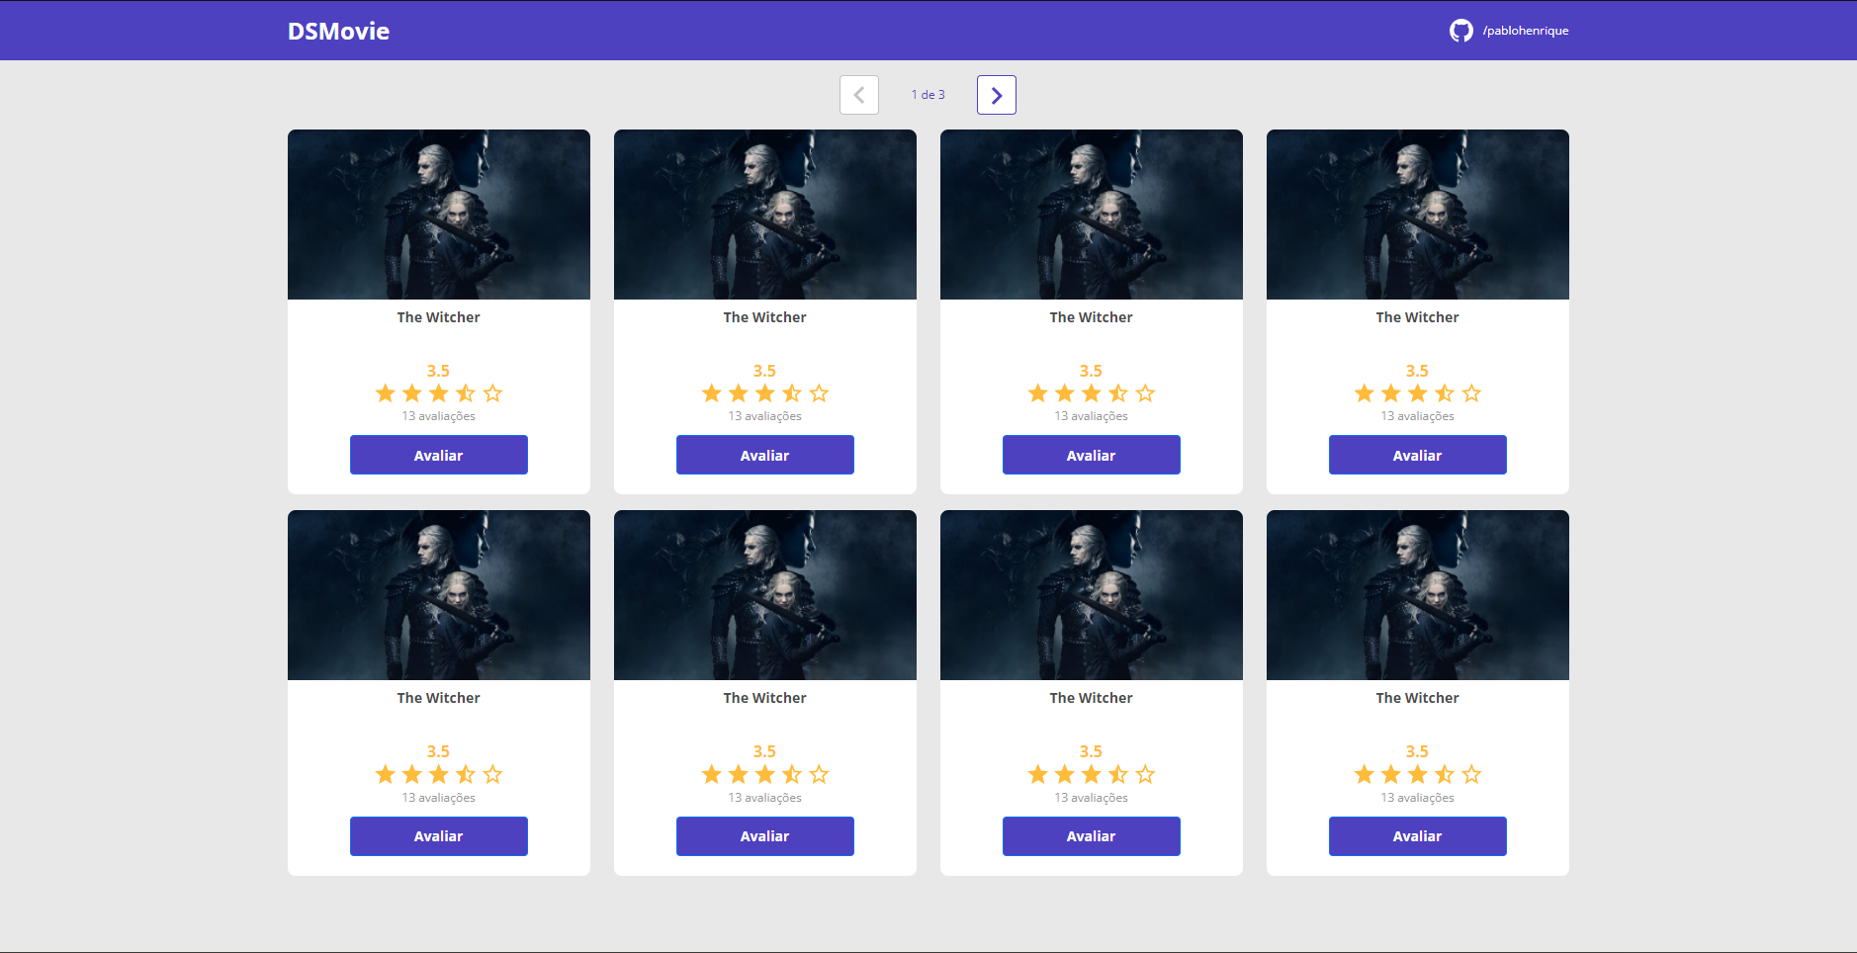Click '13 avaliações' in the bottom row's second card
The height and width of the screenshot is (953, 1857).
tap(764, 798)
